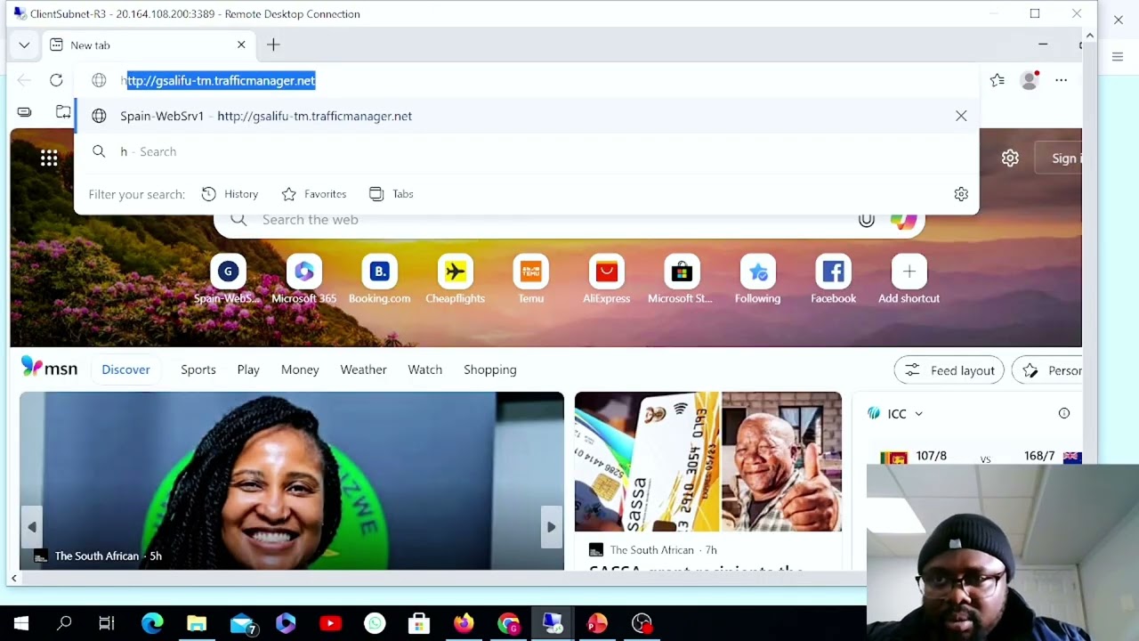Viewport: 1139px width, 641px height.
Task: Open Google Chrome from the taskbar
Action: [508, 623]
